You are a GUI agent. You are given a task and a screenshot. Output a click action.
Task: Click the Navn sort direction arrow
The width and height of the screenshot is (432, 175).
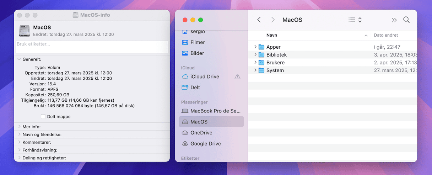[x=366, y=36]
